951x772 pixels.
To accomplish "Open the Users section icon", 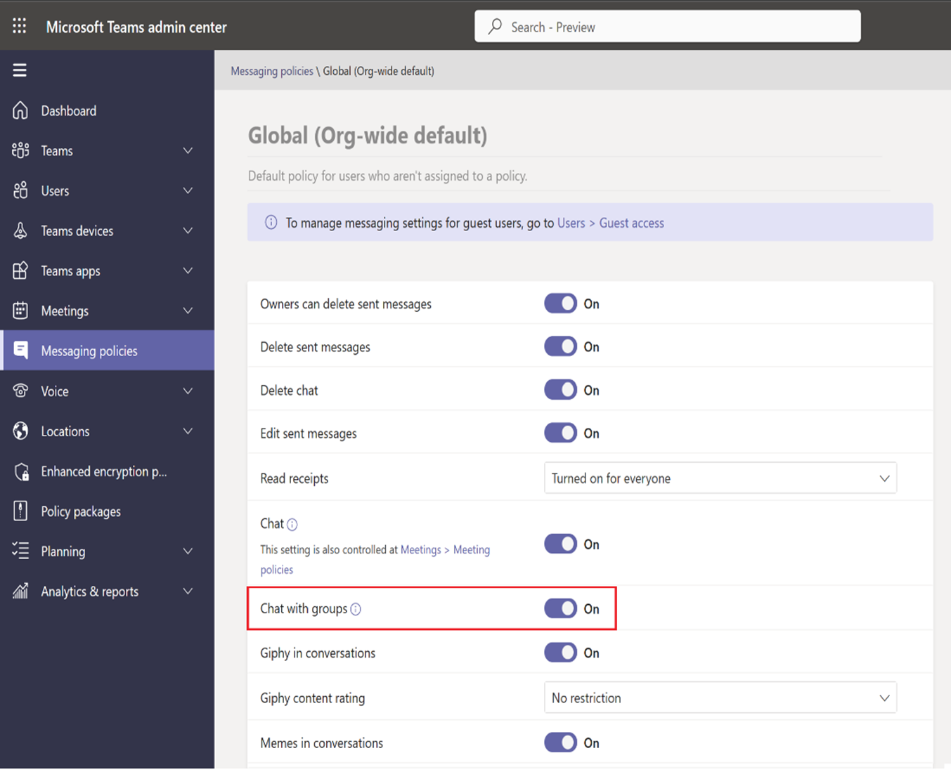I will [20, 190].
